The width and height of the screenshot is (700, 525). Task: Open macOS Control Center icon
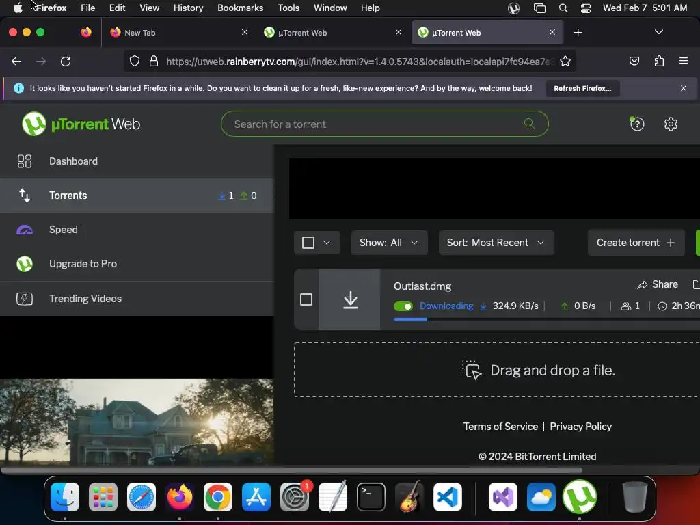click(x=585, y=8)
